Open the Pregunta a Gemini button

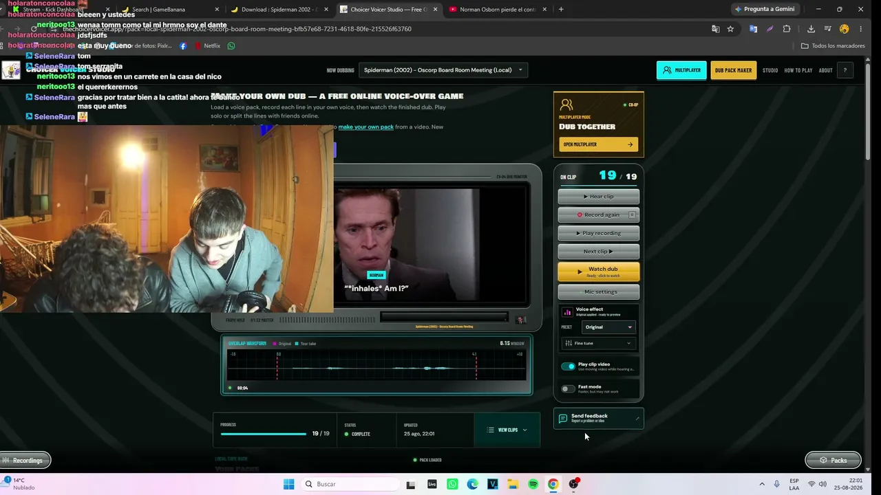[765, 9]
